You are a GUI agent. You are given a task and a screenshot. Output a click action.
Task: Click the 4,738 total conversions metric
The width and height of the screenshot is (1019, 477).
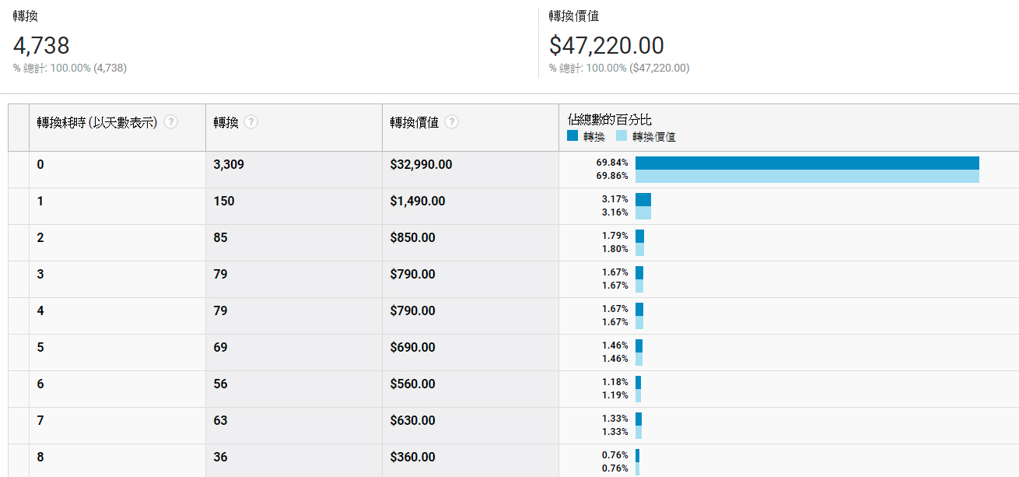(x=41, y=45)
